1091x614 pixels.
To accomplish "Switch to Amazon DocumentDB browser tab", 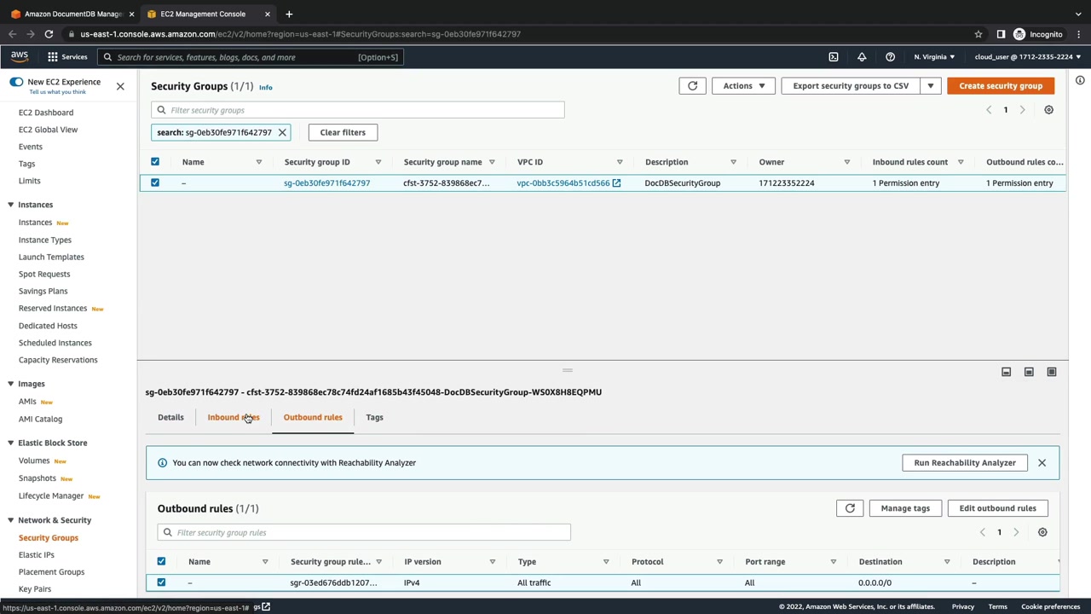I will pyautogui.click(x=72, y=14).
